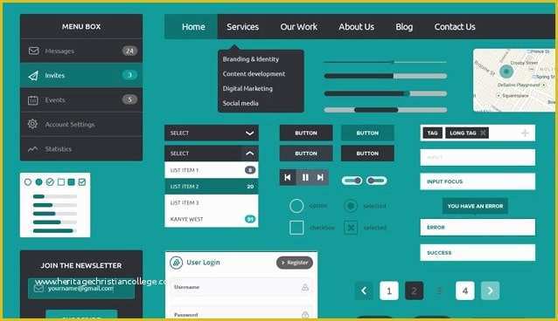This screenshot has height=321, width=558.
Task: Click the Statistics line chart icon
Action: click(32, 149)
